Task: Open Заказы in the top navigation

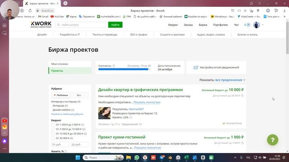Action: pos(188,25)
